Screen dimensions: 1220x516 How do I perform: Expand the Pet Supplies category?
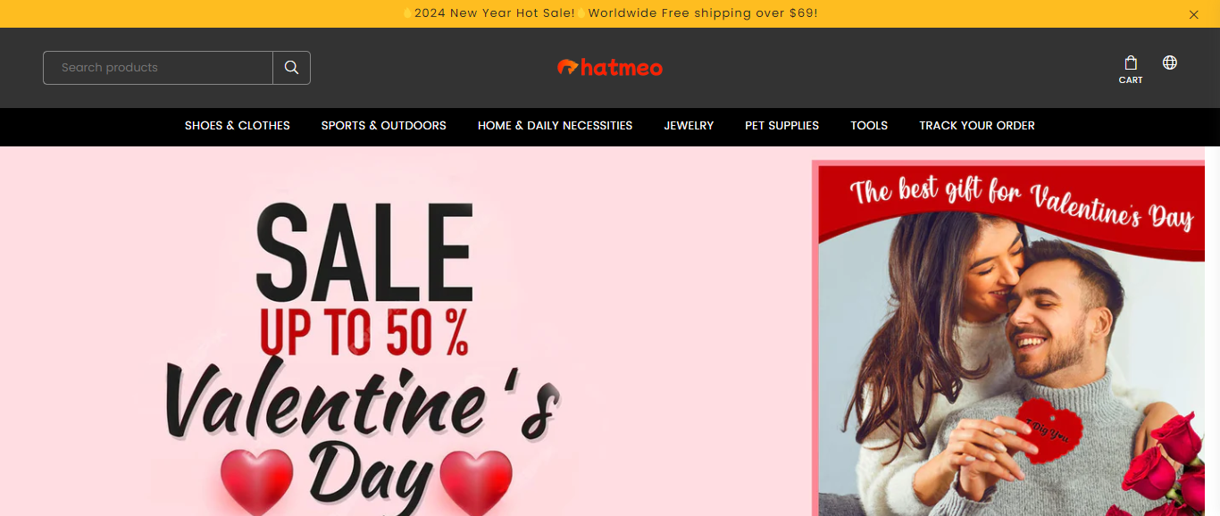781,126
